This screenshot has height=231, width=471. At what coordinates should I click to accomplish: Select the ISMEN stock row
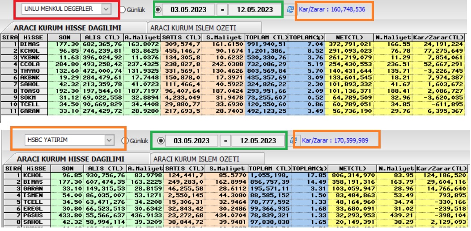click(x=236, y=195)
